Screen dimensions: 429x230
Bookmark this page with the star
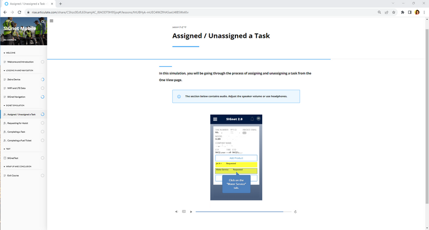[x=394, y=12]
